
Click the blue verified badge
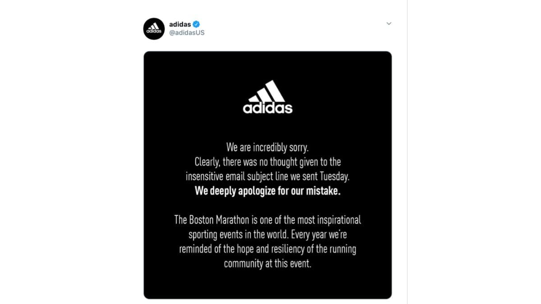click(197, 24)
